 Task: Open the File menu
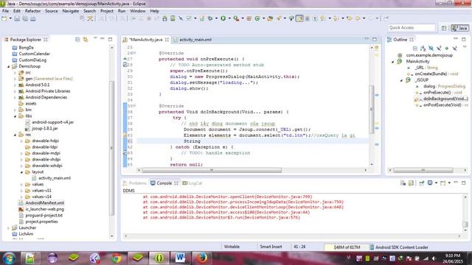pos(5,11)
